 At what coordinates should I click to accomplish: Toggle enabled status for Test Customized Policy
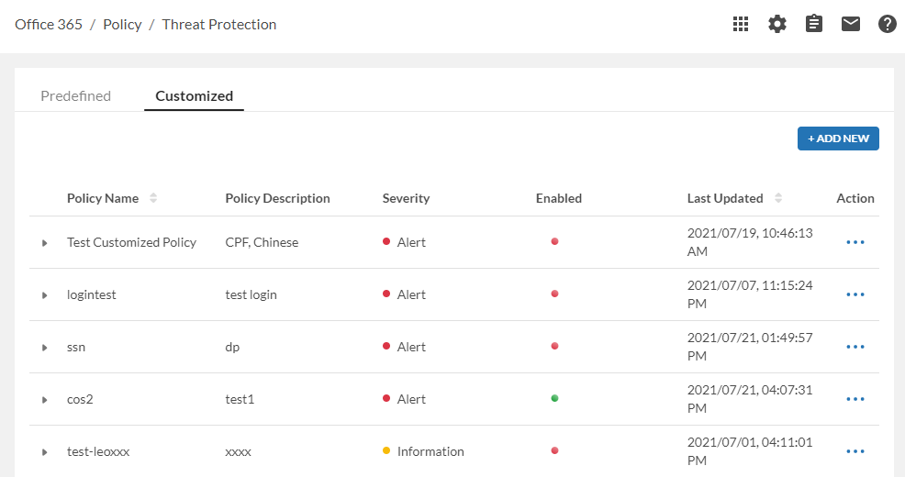click(x=554, y=242)
